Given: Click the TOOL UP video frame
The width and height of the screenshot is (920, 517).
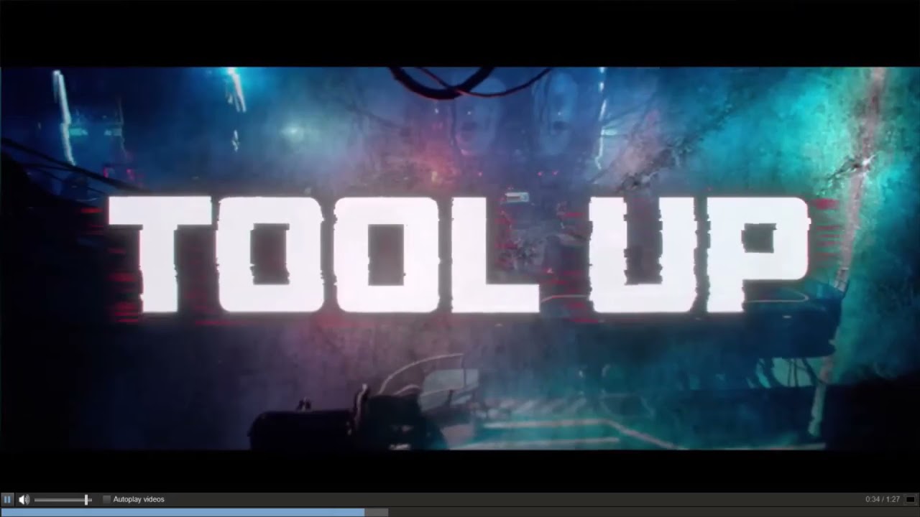Looking at the screenshot, I should (x=460, y=258).
